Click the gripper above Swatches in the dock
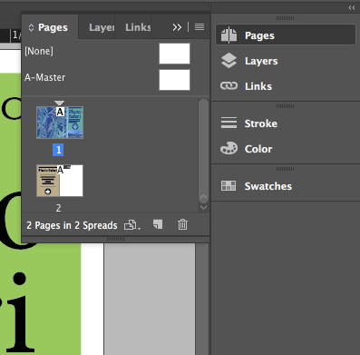 285,169
